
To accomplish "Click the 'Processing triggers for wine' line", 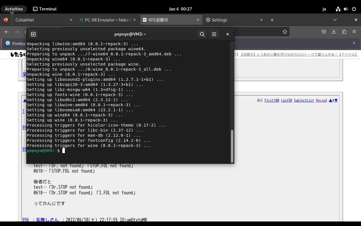I will tap(89, 145).
